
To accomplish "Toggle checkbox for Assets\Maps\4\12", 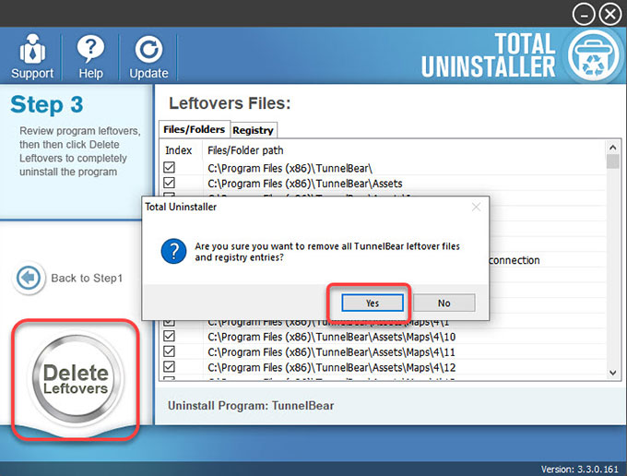I will [x=169, y=366].
